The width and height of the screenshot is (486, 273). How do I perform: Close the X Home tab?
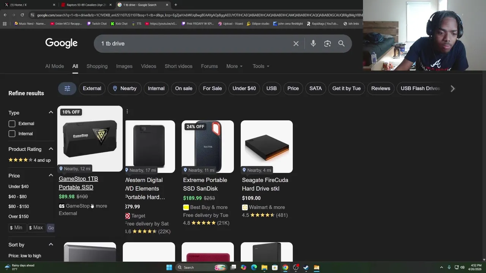(x=54, y=5)
